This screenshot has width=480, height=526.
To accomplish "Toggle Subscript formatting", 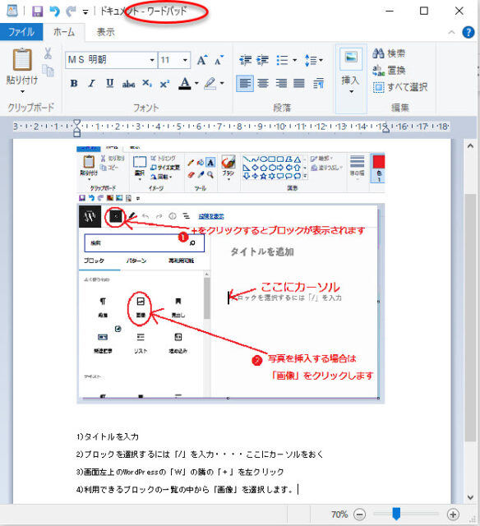I will click(x=147, y=84).
